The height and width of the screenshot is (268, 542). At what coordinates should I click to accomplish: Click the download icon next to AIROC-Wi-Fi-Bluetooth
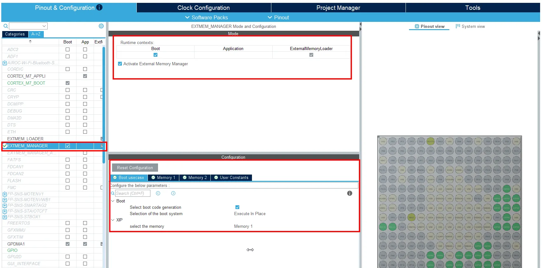[x=5, y=63]
